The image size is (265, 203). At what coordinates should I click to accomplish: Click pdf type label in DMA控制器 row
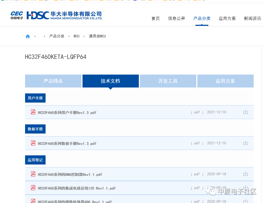point(197,174)
